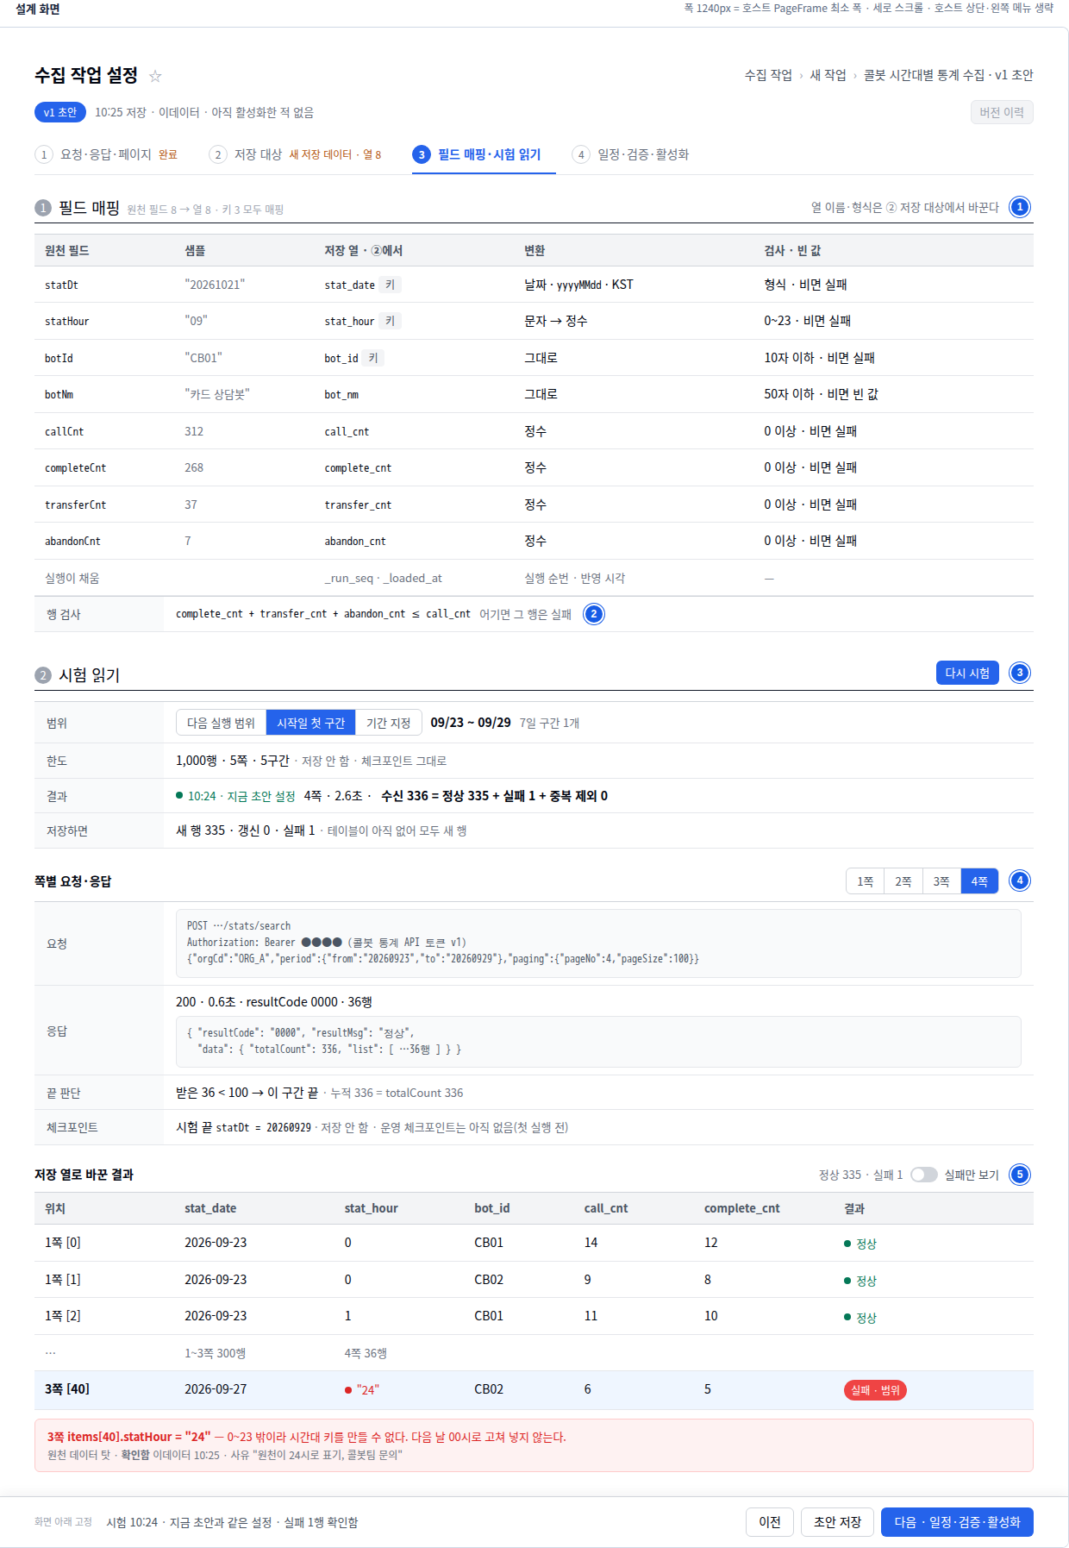Click 새 저장 데이터 · 열 8 label
The image size is (1069, 1548).
tap(334, 154)
